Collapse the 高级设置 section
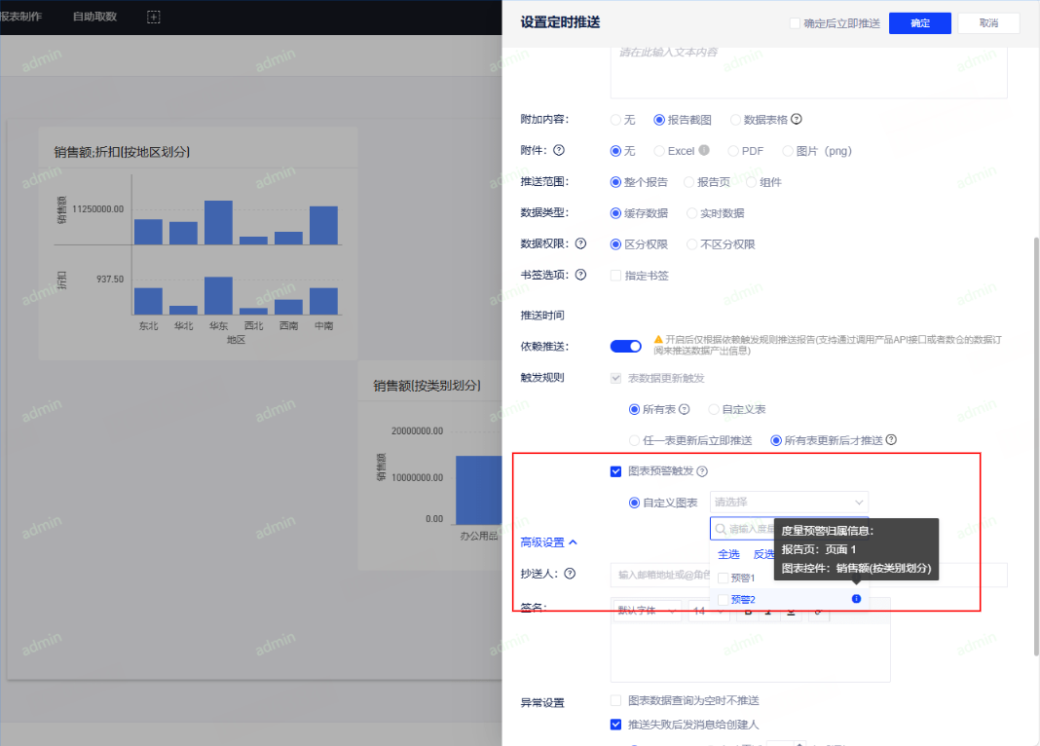This screenshot has height=746, width=1040. pyautogui.click(x=549, y=542)
